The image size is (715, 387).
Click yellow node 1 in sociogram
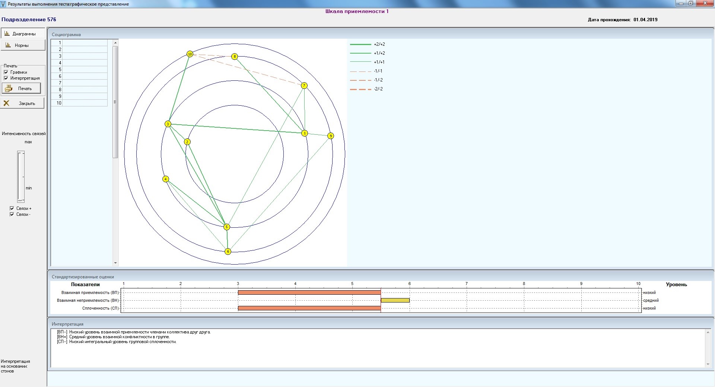(305, 133)
